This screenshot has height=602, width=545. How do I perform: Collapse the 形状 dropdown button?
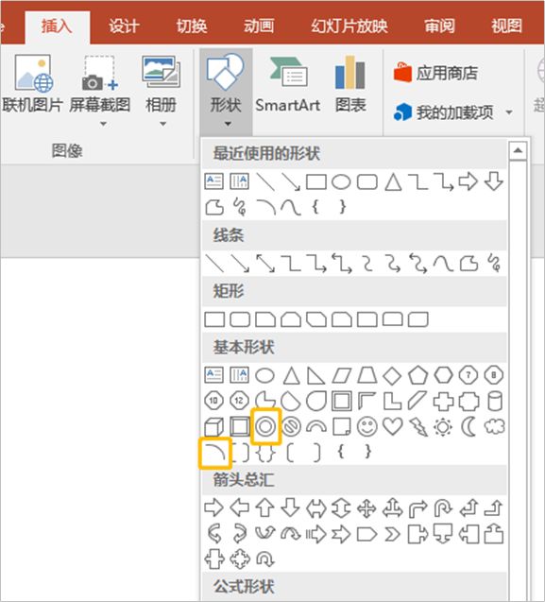226,91
